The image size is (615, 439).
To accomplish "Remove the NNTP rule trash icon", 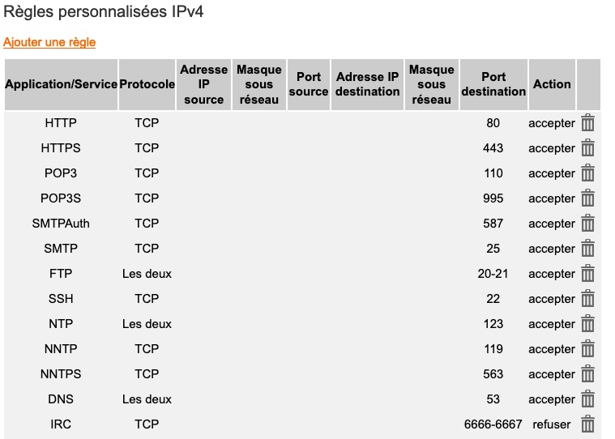I will 587,348.
